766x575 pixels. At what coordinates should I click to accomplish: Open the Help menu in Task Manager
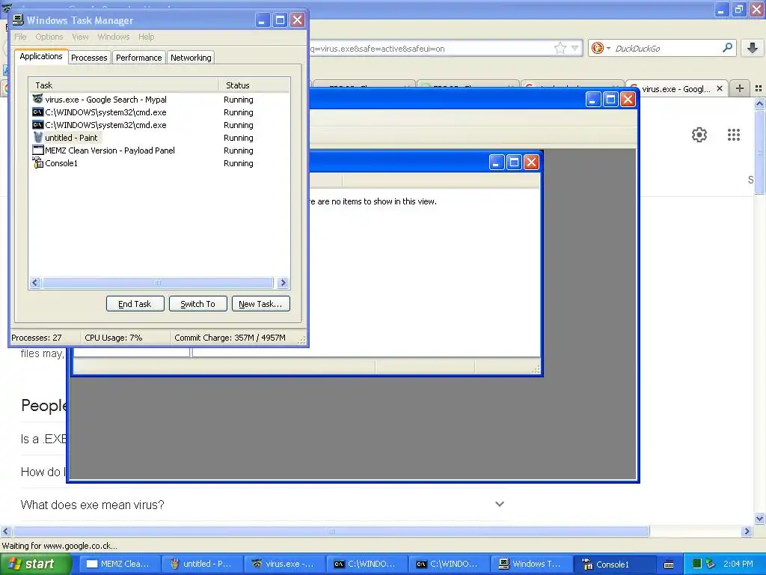(146, 37)
